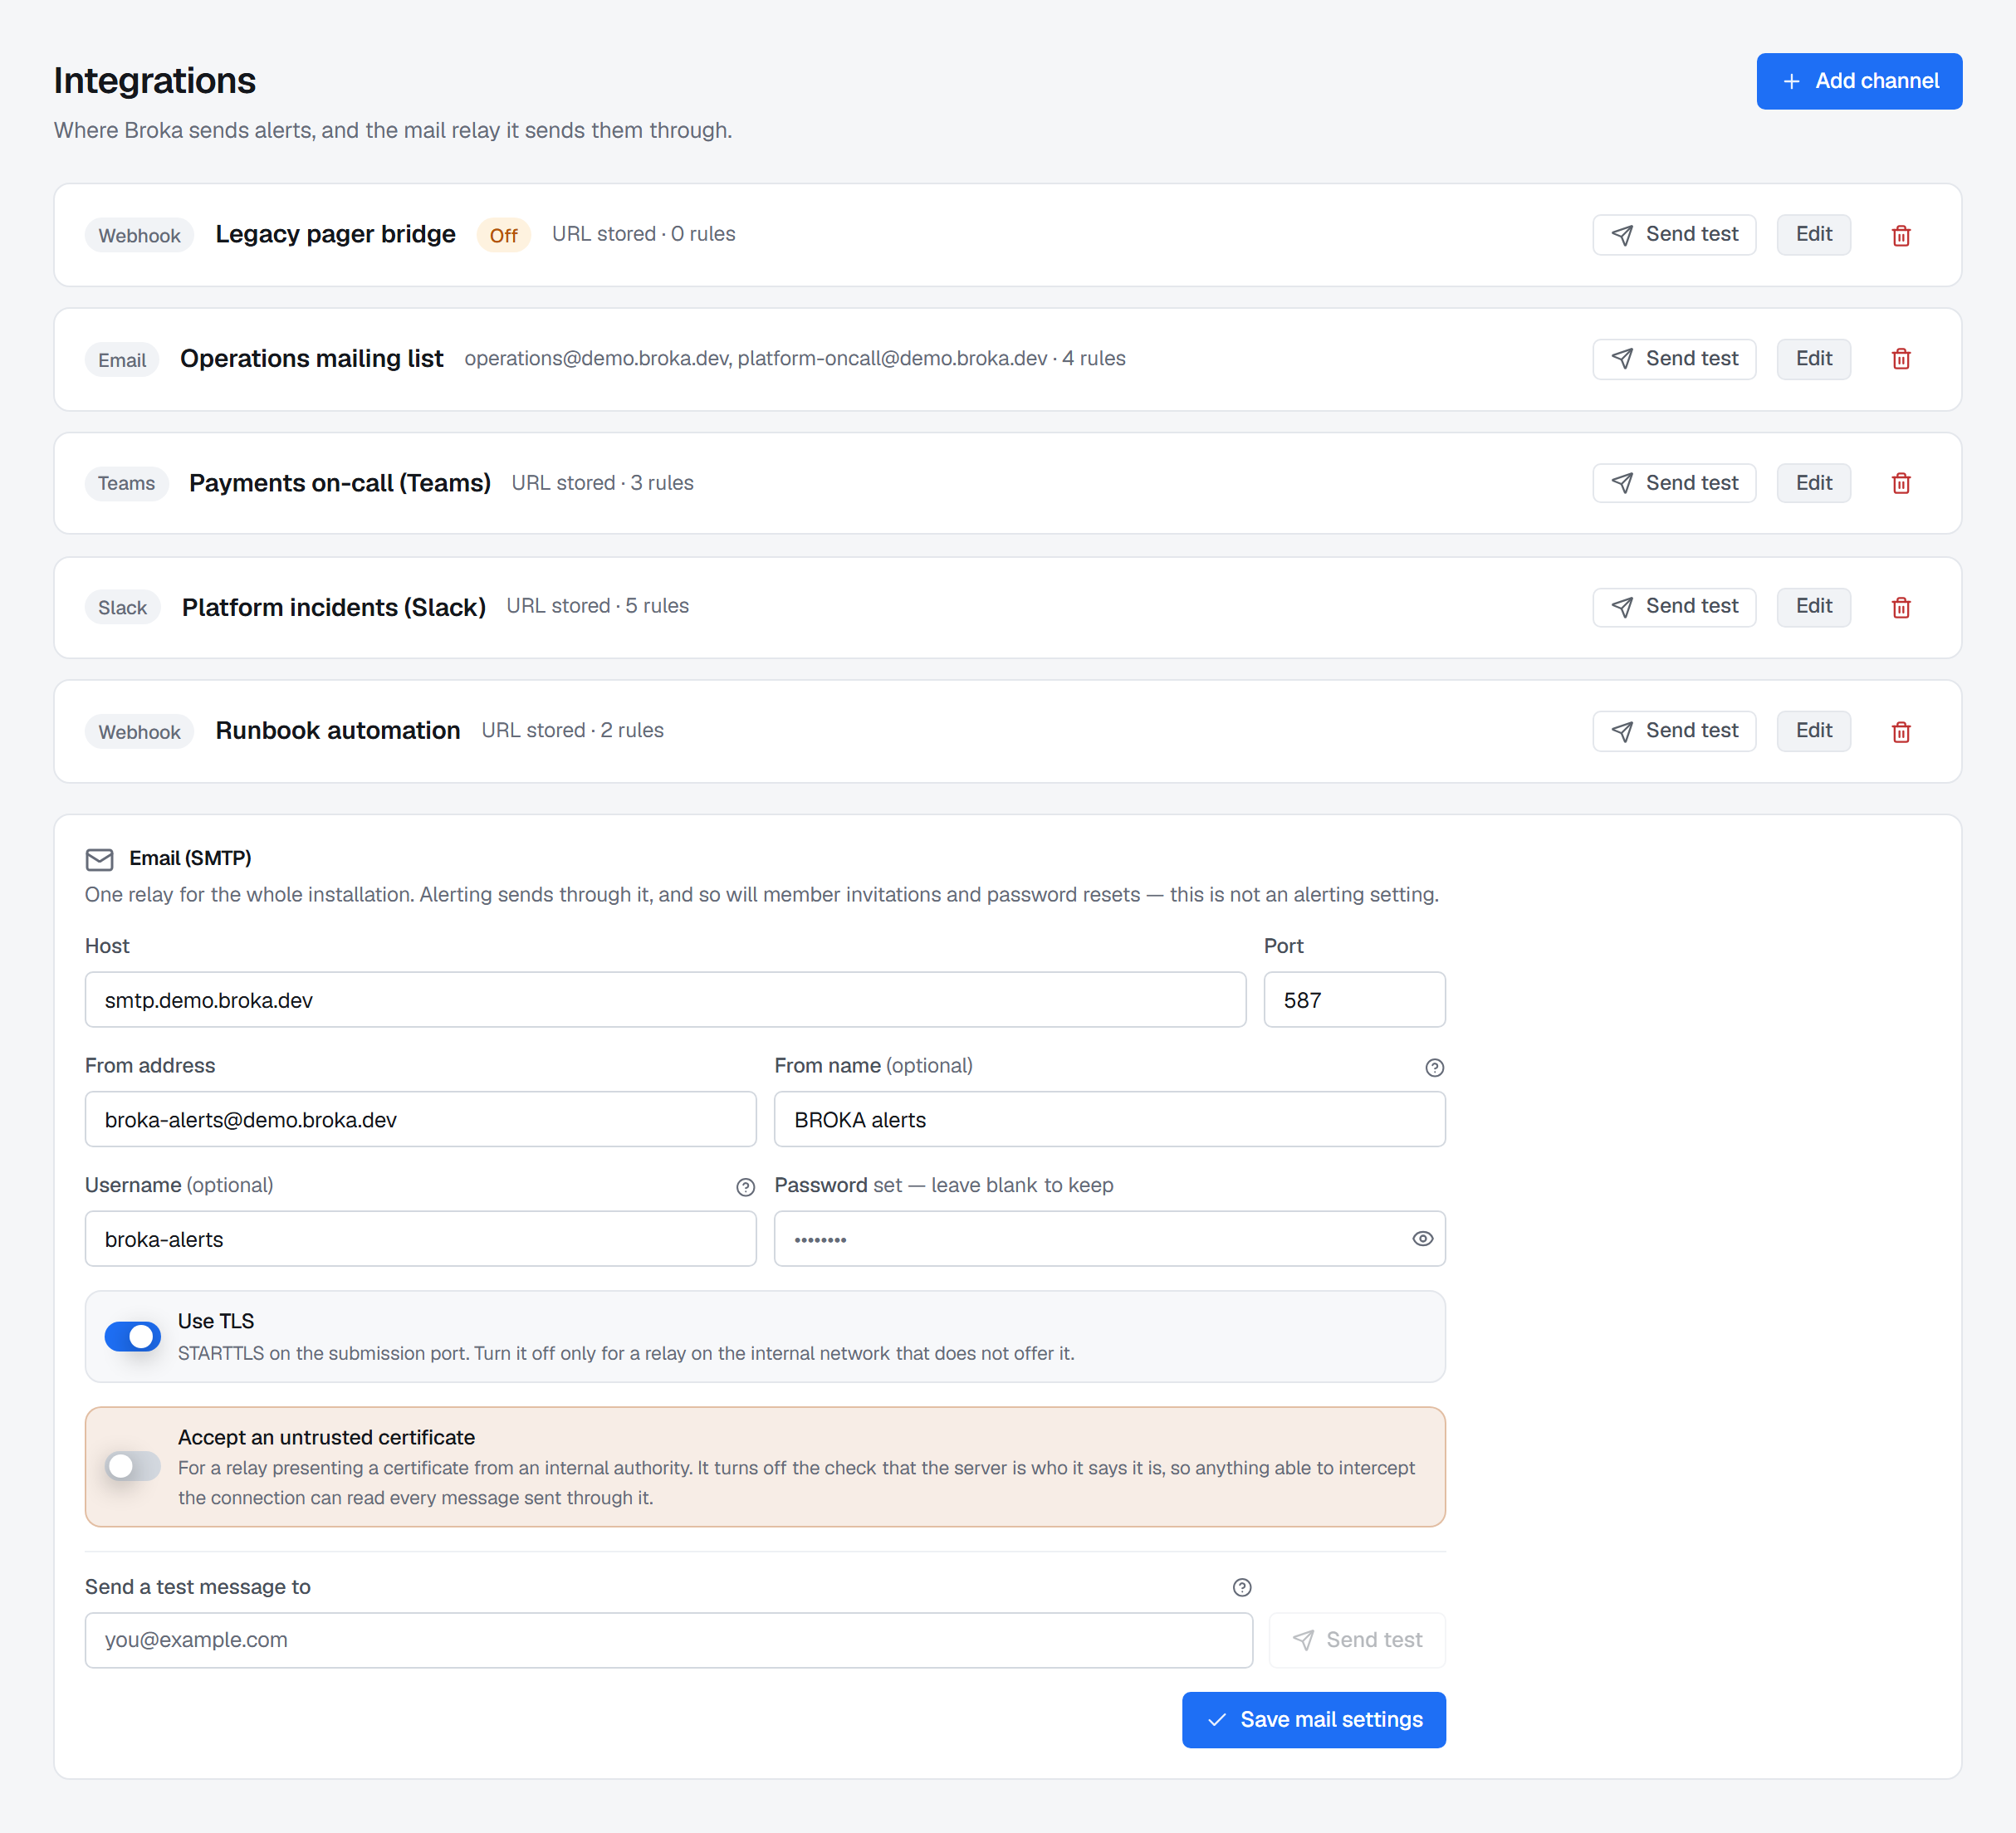The width and height of the screenshot is (2016, 1833).
Task: Click the Platform incidents (Slack) title
Action: (333, 607)
